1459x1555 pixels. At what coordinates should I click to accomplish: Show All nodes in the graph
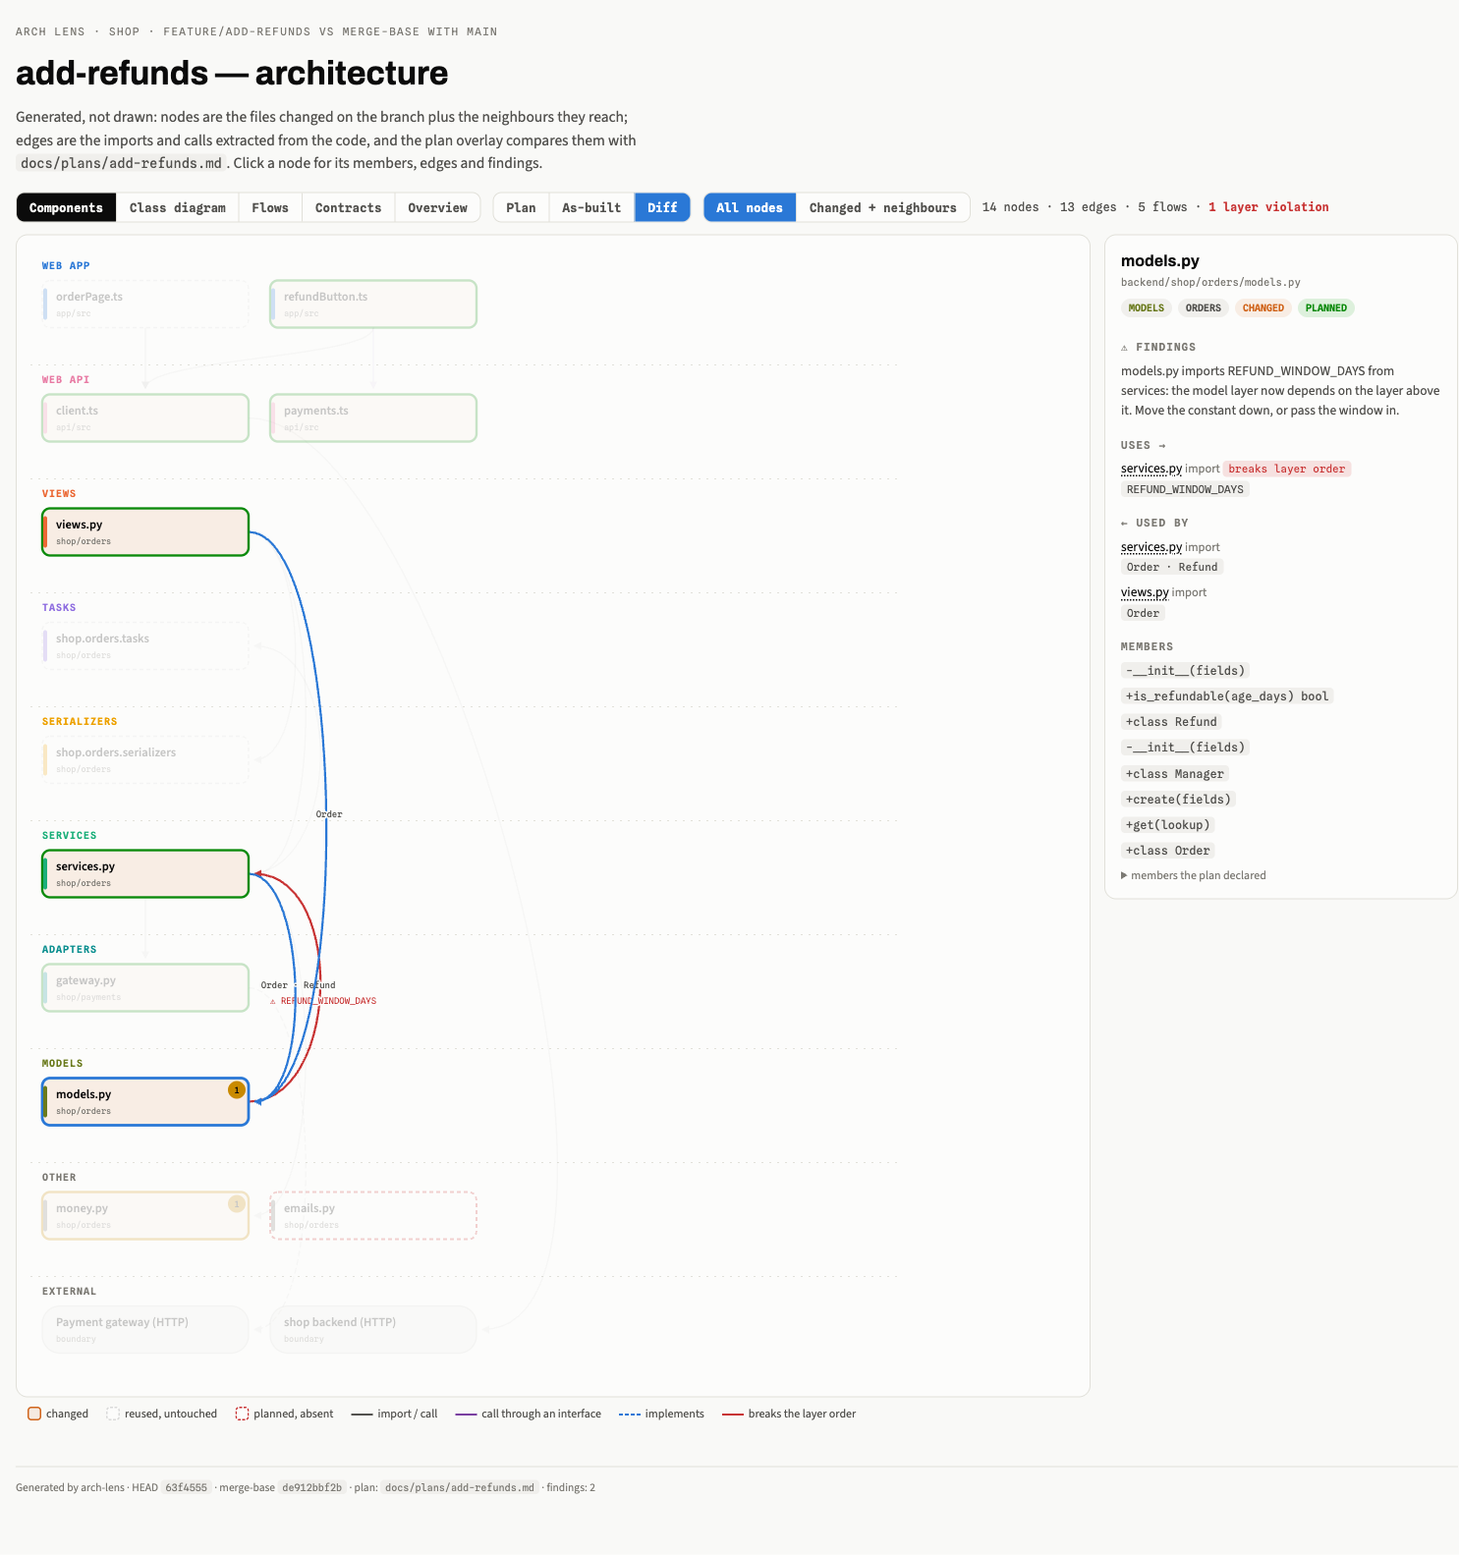(750, 207)
